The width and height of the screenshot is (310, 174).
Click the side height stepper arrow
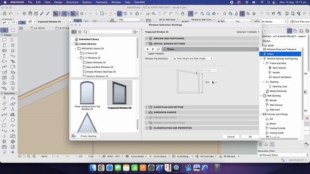click(x=216, y=82)
